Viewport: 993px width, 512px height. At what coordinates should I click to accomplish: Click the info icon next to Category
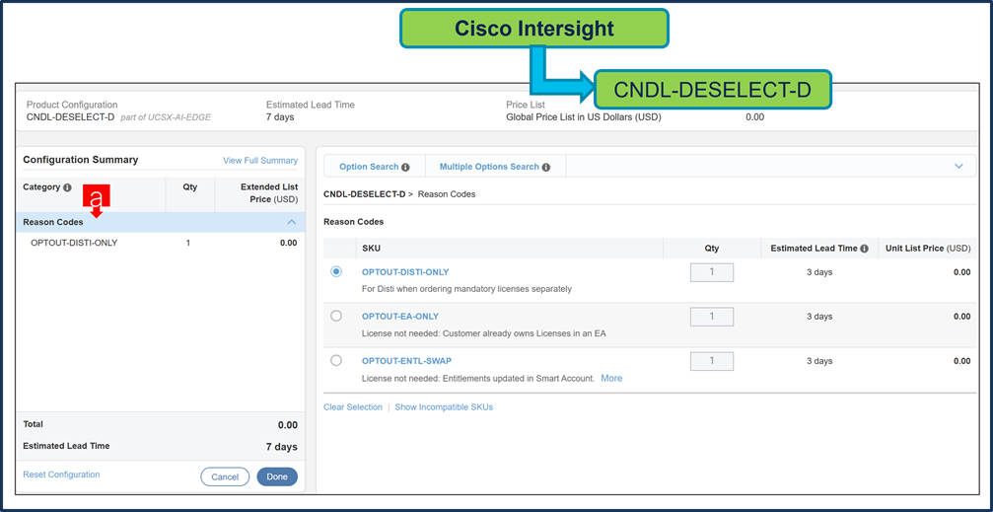[x=67, y=187]
